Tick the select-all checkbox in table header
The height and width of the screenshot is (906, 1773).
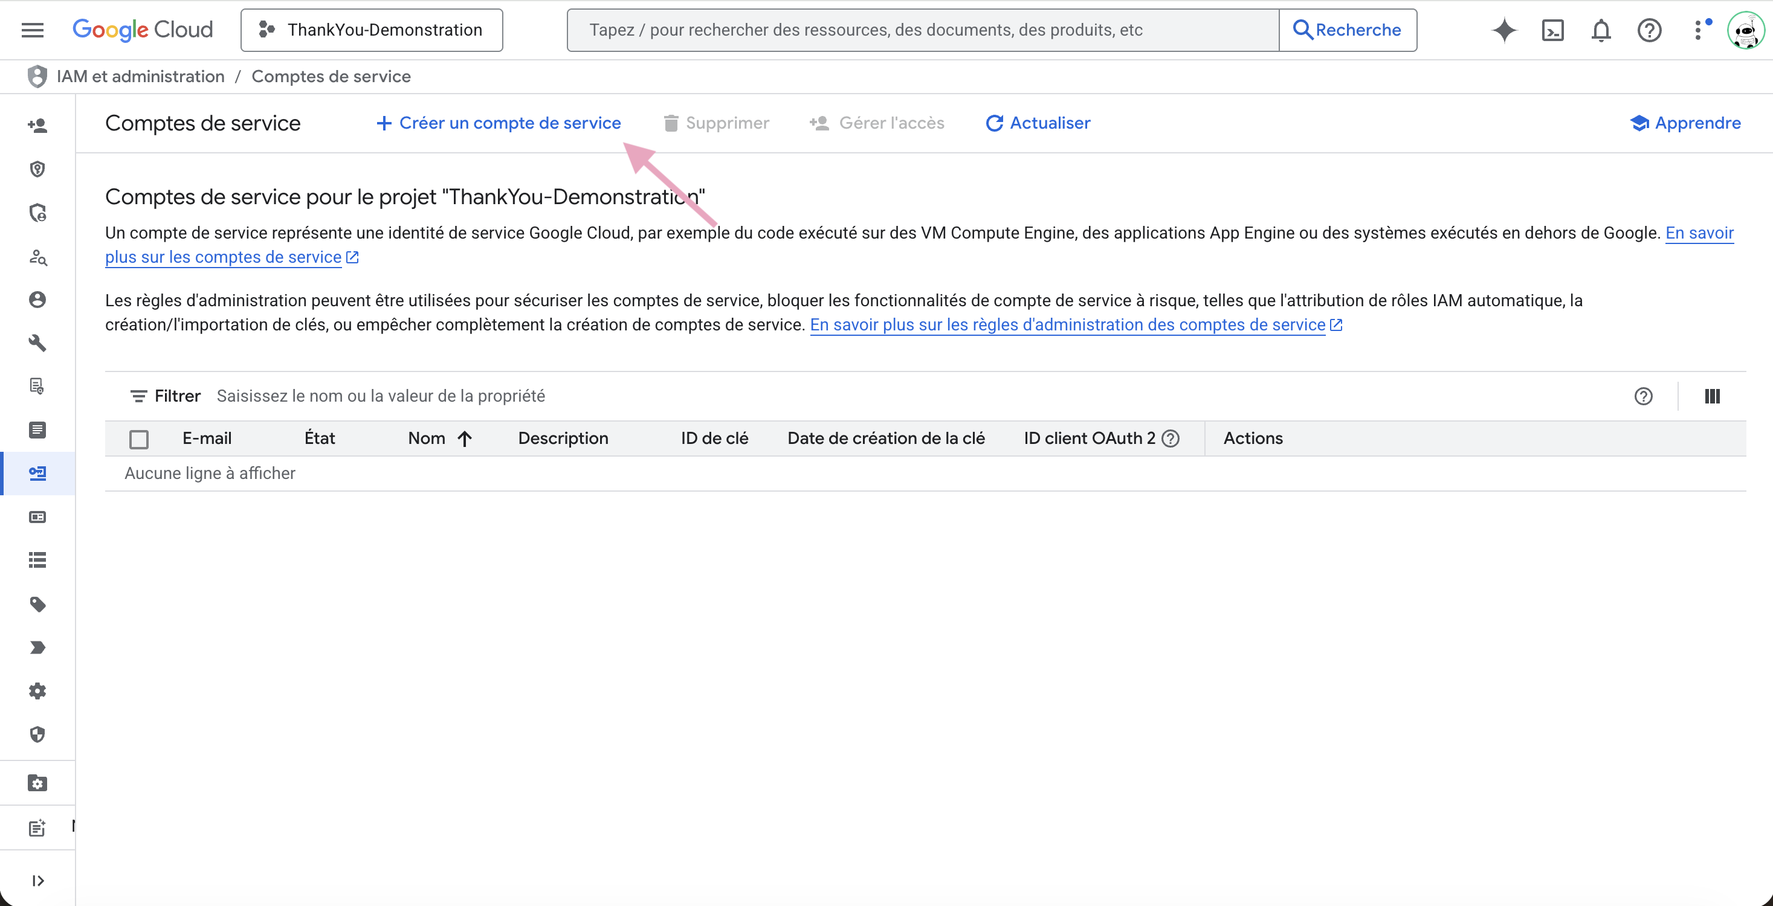point(139,439)
